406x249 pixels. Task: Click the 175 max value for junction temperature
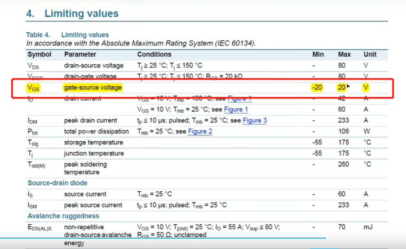click(343, 154)
